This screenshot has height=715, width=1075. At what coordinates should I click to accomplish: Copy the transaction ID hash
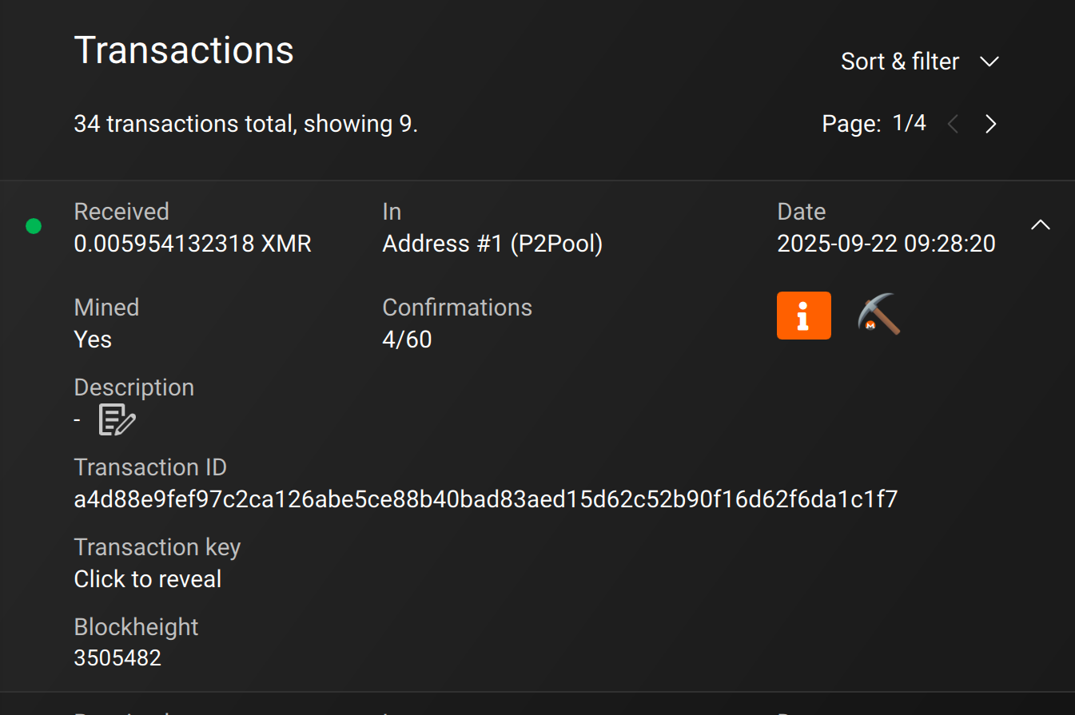point(485,499)
